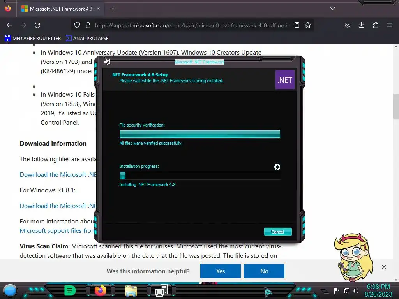This screenshot has height=299, width=399.
Task: Click the Firefox back arrow
Action: pos(9,25)
